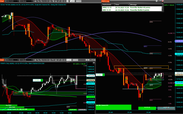Select the 90 Minute Chart window tab
Image resolution: width=183 pixels, height=114 pixels.
(x=2, y=1)
